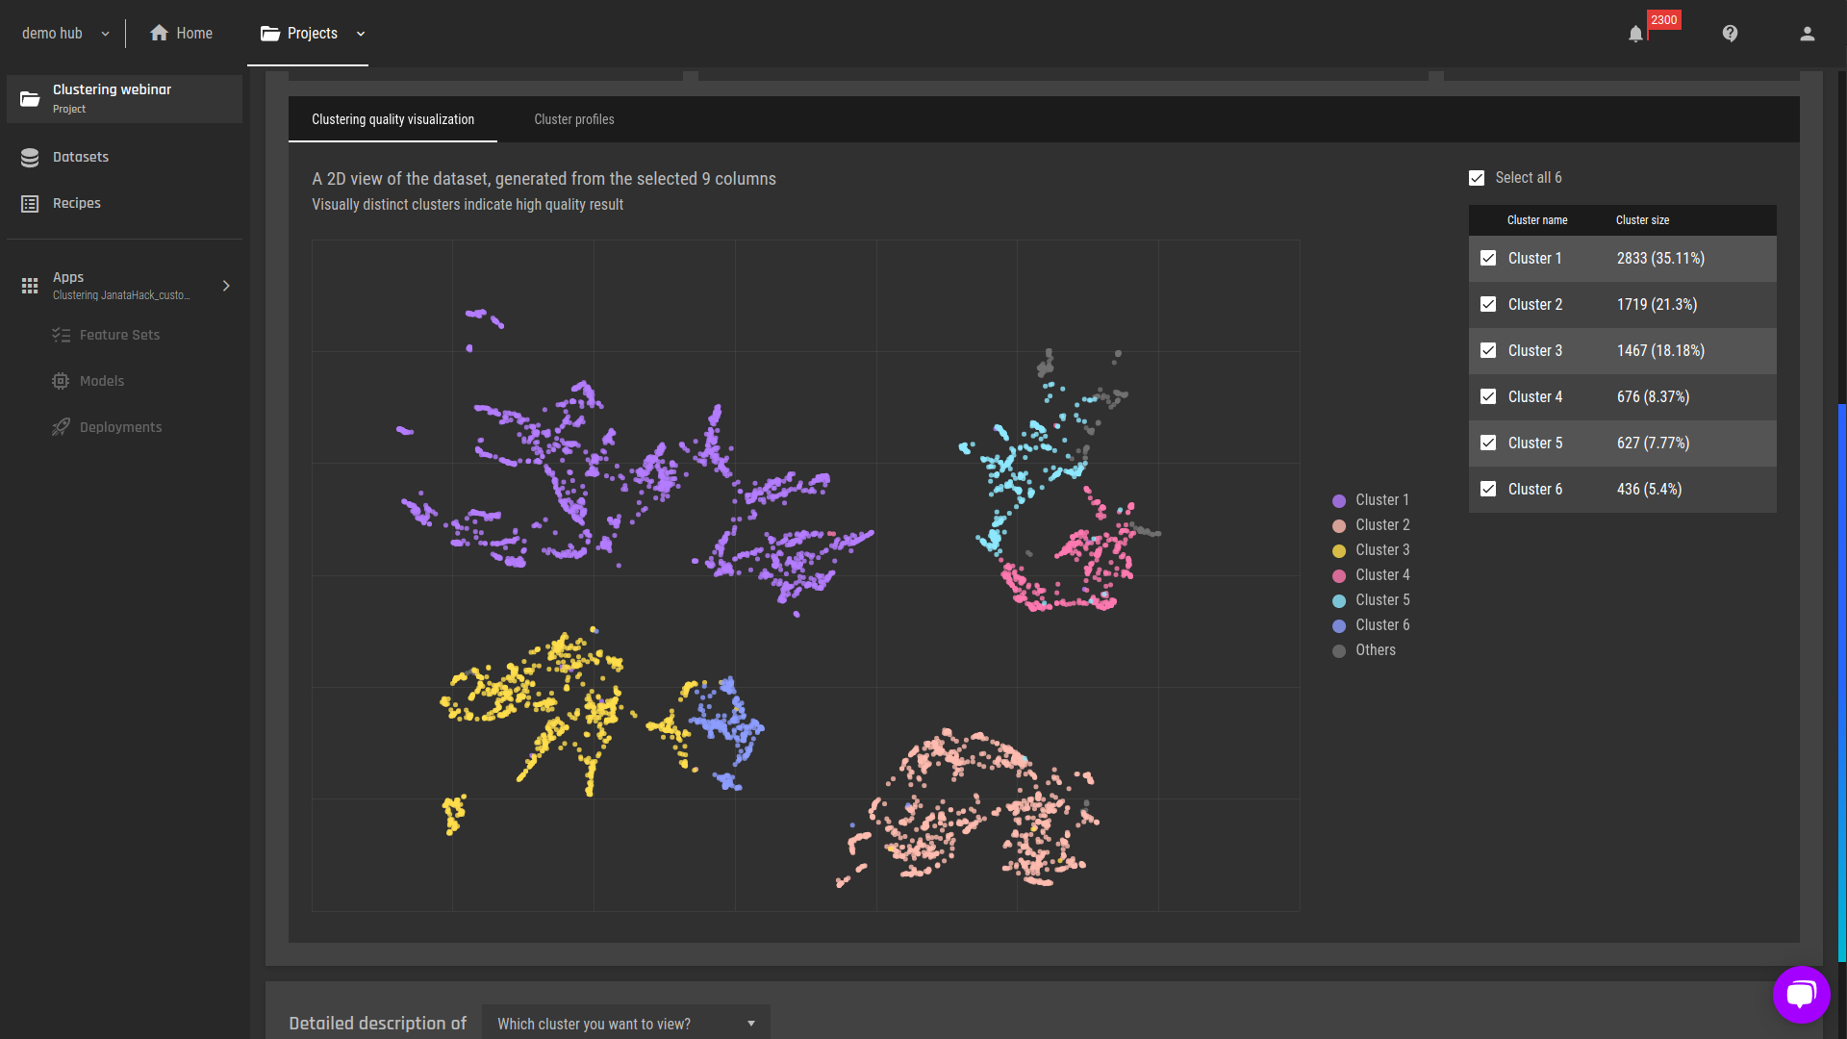Click the Deployments rocket icon
Image resolution: width=1847 pixels, height=1039 pixels.
61,427
